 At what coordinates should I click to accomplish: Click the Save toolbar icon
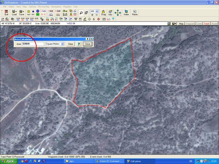[22, 13]
